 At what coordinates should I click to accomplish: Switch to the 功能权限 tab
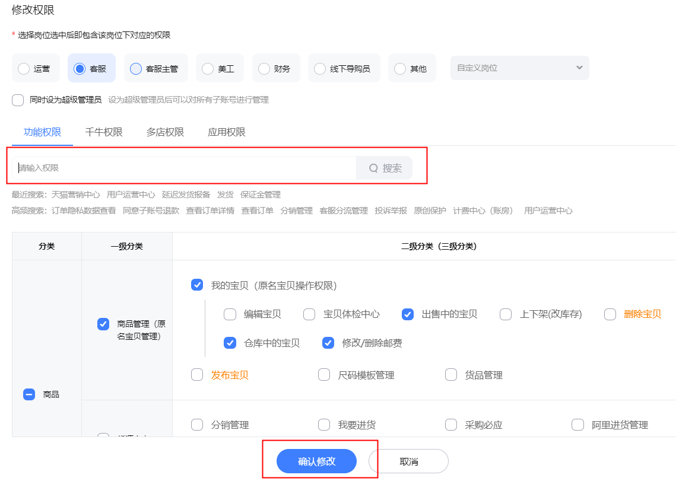point(42,132)
